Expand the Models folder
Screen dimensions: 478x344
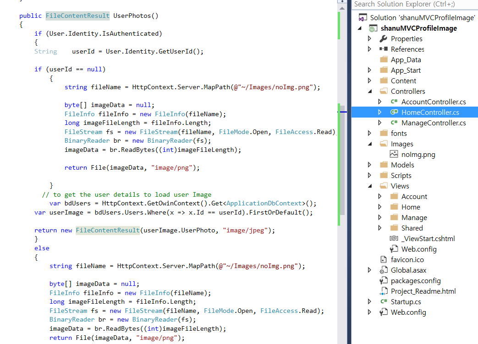[369, 165]
